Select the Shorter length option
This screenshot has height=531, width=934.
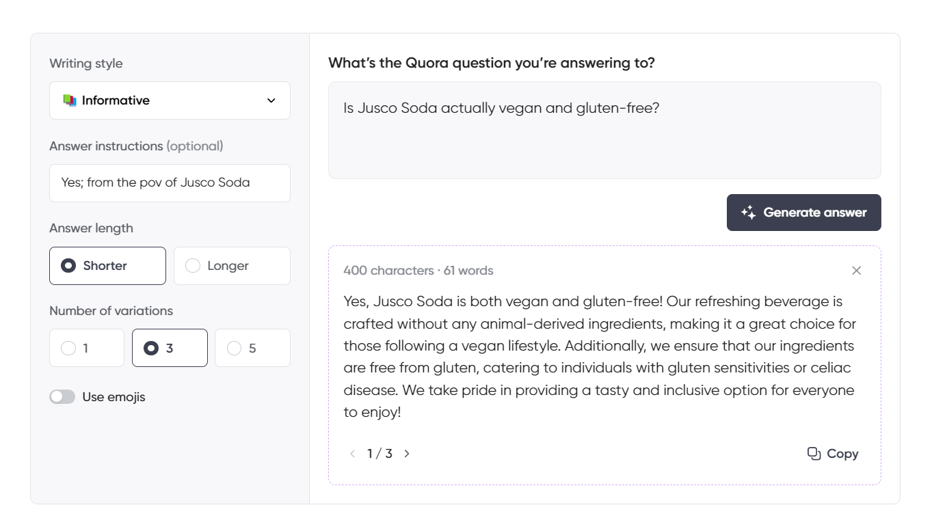107,266
